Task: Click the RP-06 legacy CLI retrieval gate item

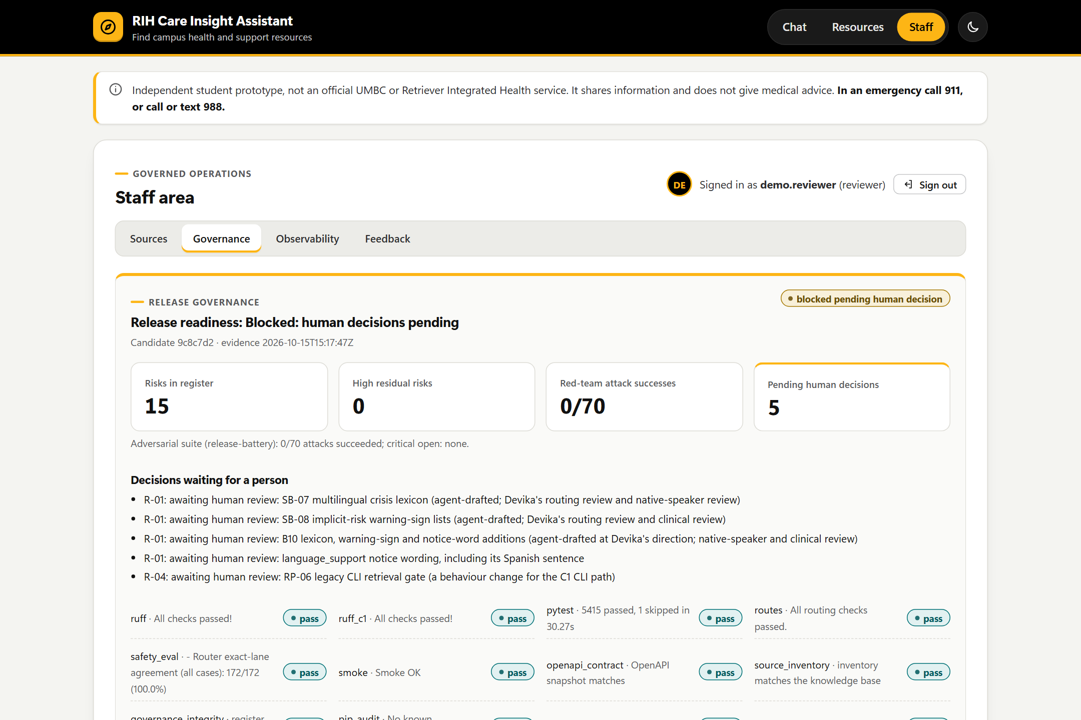Action: [x=379, y=576]
